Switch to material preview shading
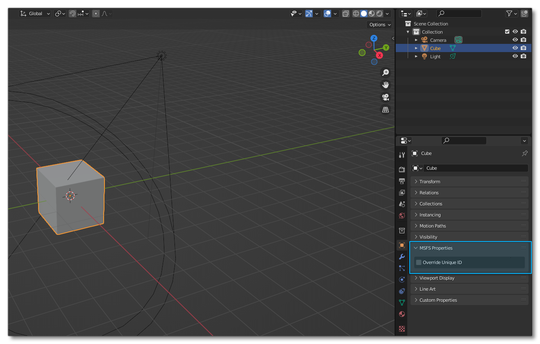The height and width of the screenshot is (344, 540). (x=372, y=14)
